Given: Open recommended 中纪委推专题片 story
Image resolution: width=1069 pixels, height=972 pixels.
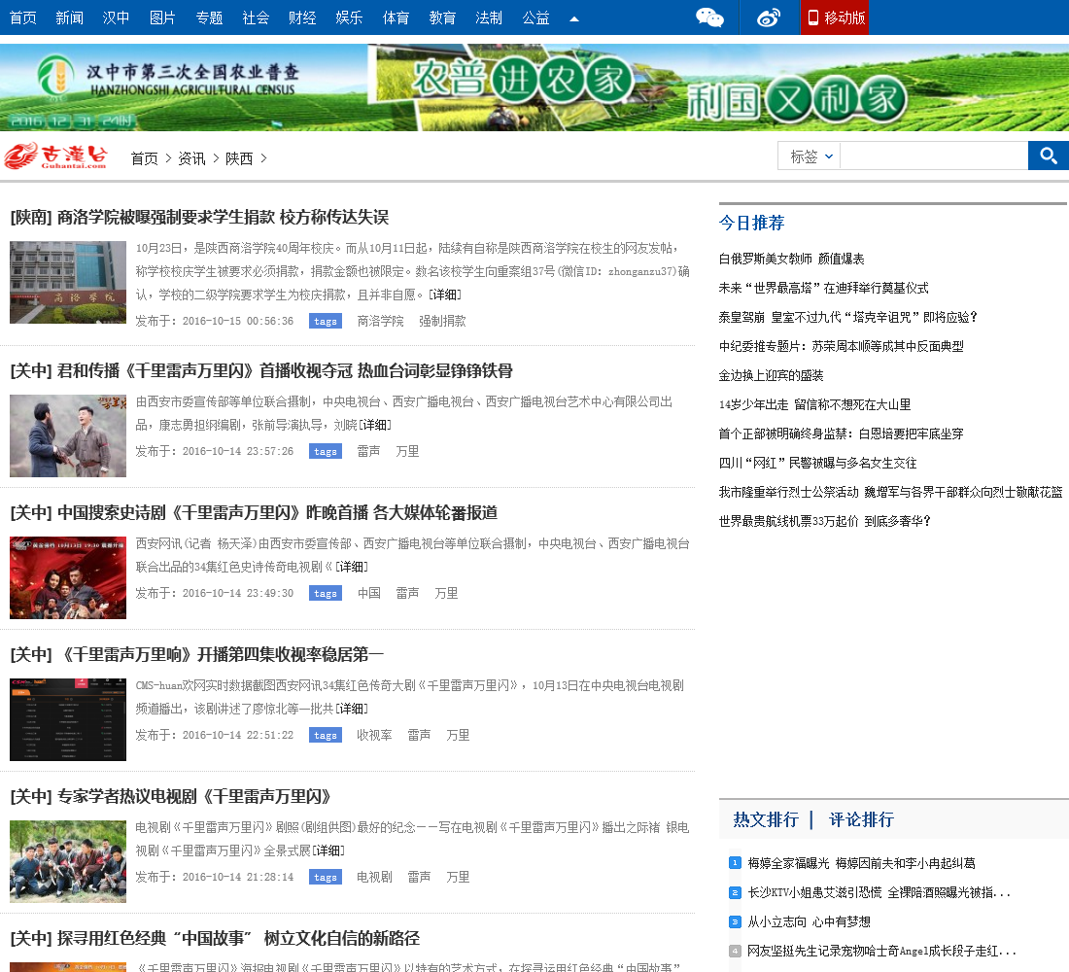Looking at the screenshot, I should [841, 346].
